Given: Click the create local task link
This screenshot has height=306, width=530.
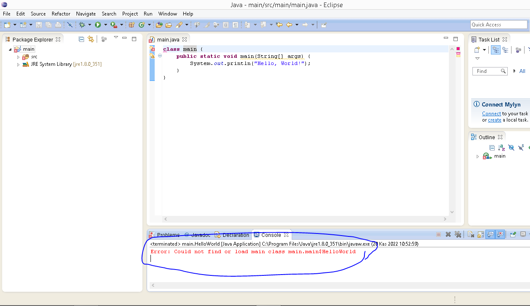Looking at the screenshot, I should point(494,120).
